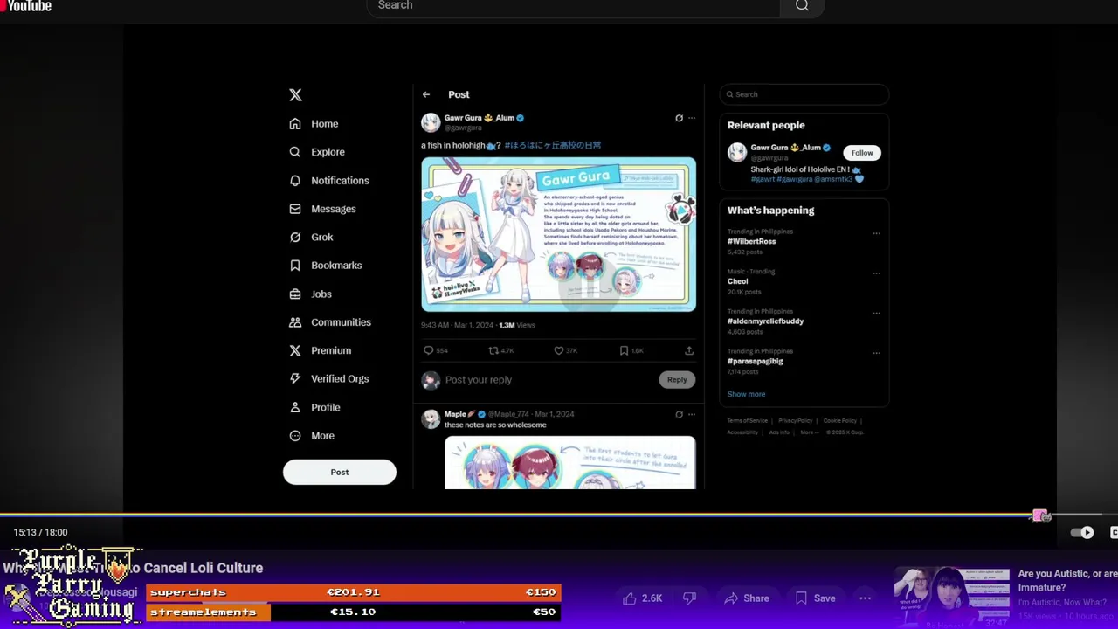Viewport: 1118px width, 629px height.
Task: Open the #WilbertRoss trending topic
Action: (x=752, y=241)
